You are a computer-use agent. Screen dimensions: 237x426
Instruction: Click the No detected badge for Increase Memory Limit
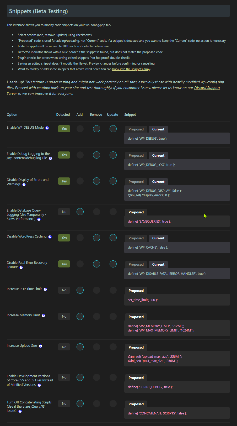tap(64, 316)
